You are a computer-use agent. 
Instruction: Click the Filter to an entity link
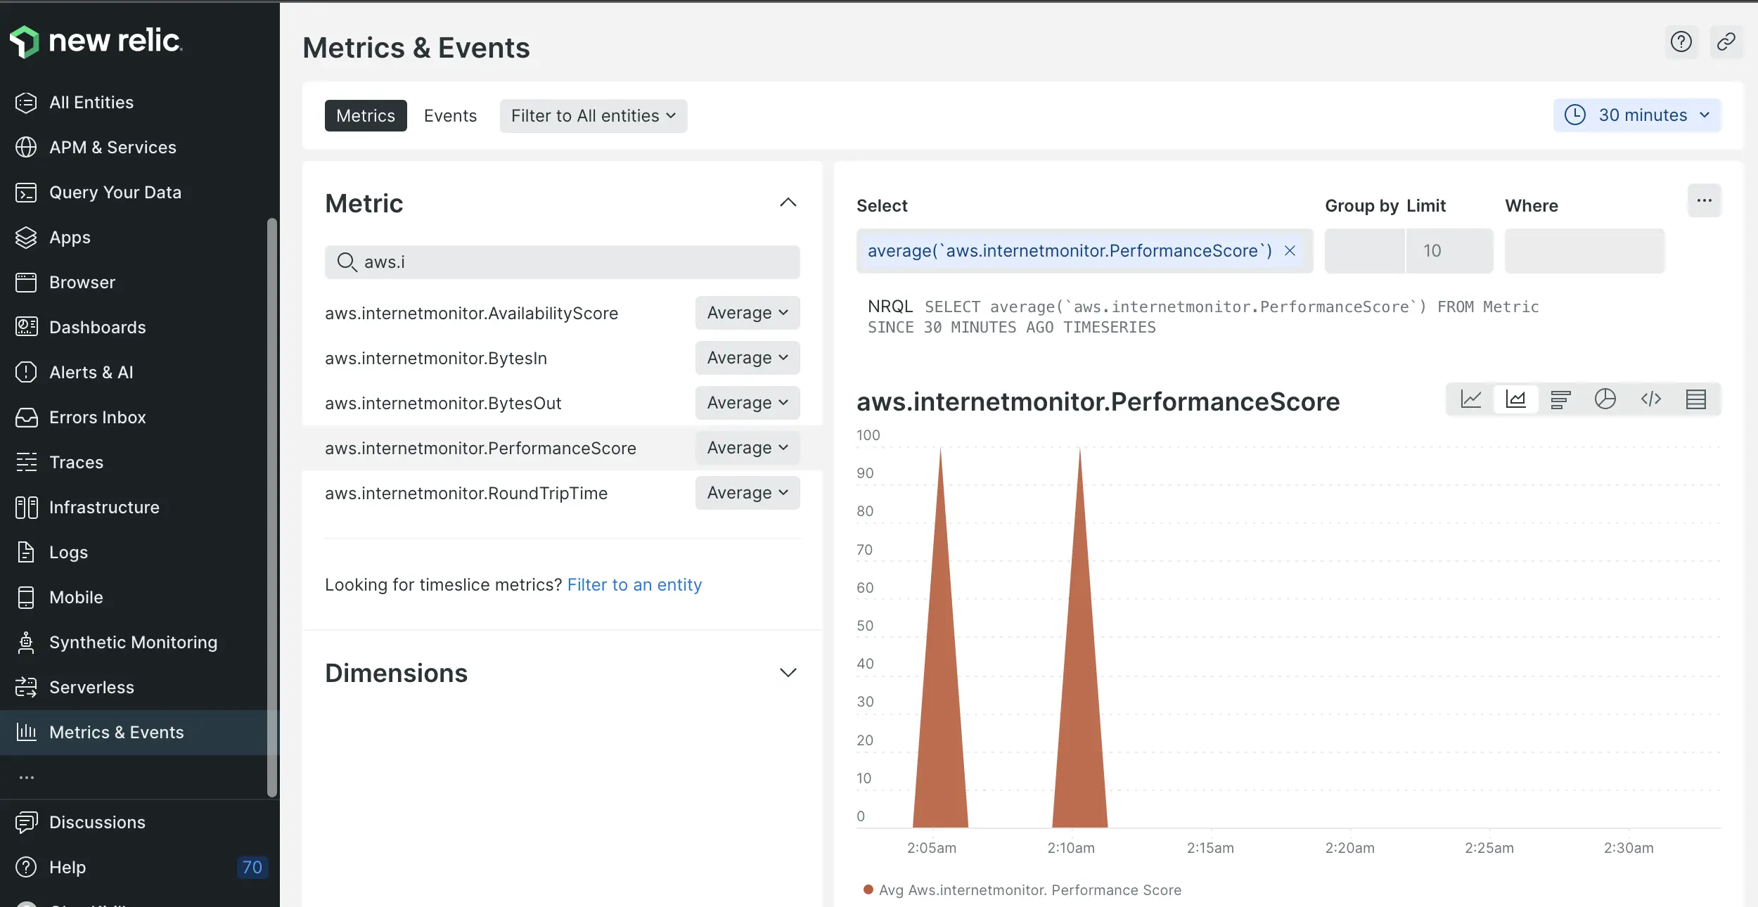(634, 584)
